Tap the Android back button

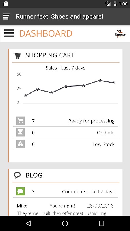coord(29,223)
